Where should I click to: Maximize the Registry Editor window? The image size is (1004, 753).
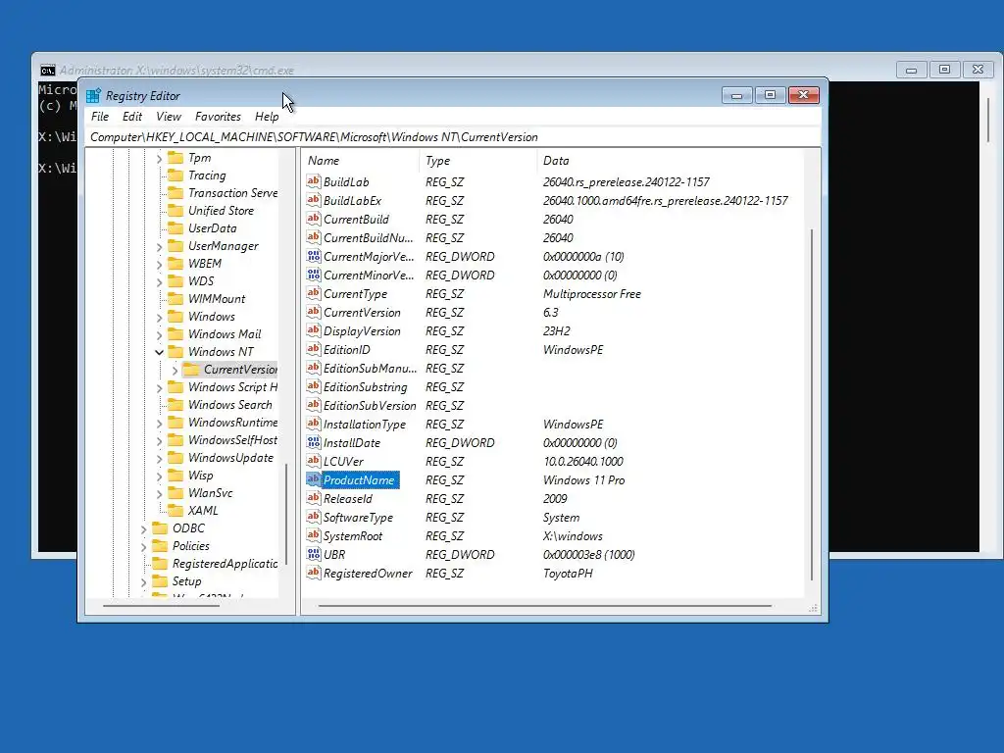[771, 95]
